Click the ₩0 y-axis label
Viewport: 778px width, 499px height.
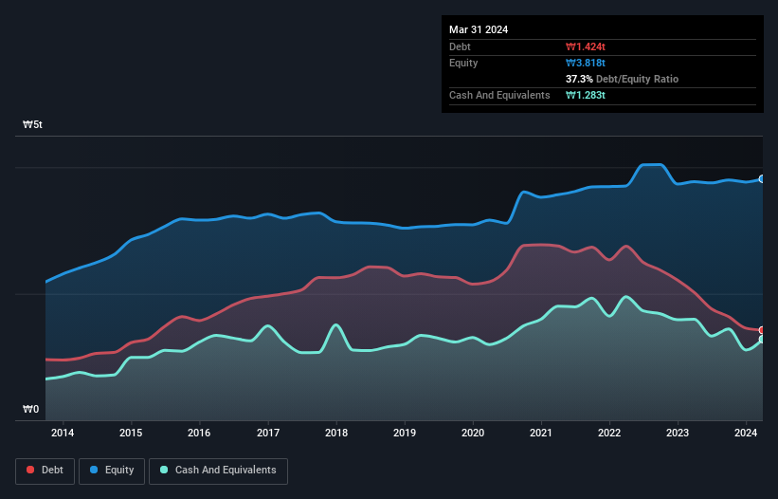[x=30, y=409]
